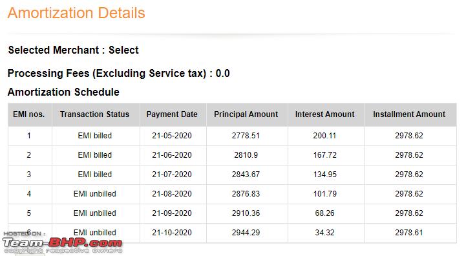Screen dimensions: 466x256
Task: Click the 'Principal Amount' column header
Action: pyautogui.click(x=246, y=114)
